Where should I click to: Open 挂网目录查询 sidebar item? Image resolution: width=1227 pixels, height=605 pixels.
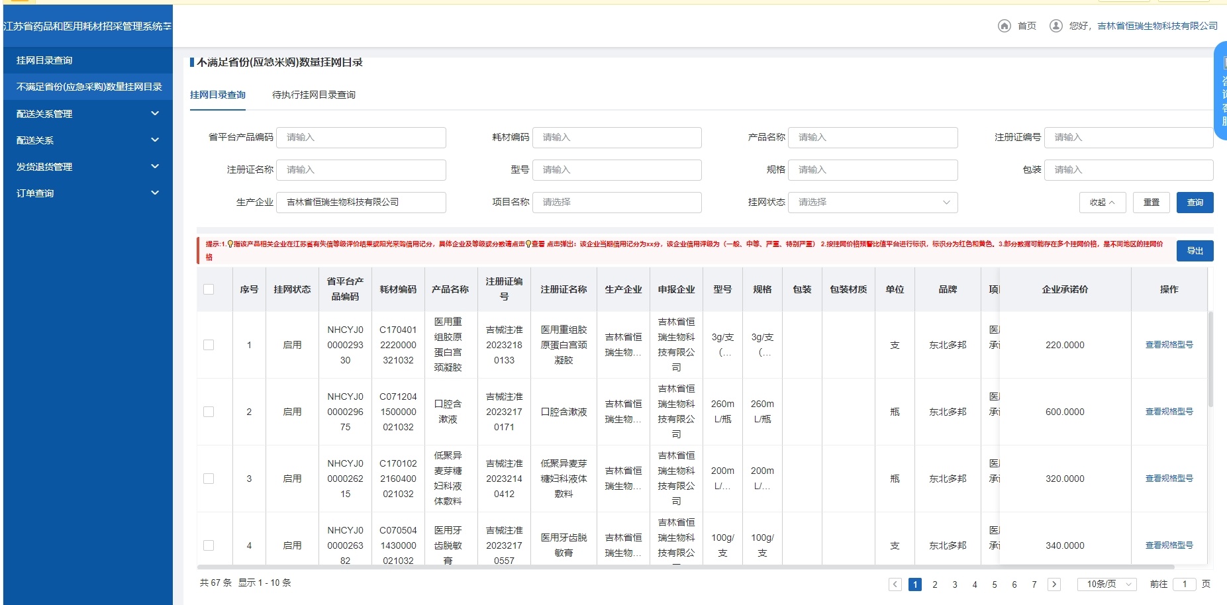(88, 60)
